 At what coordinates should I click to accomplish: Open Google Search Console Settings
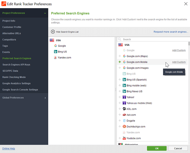(x=20, y=90)
